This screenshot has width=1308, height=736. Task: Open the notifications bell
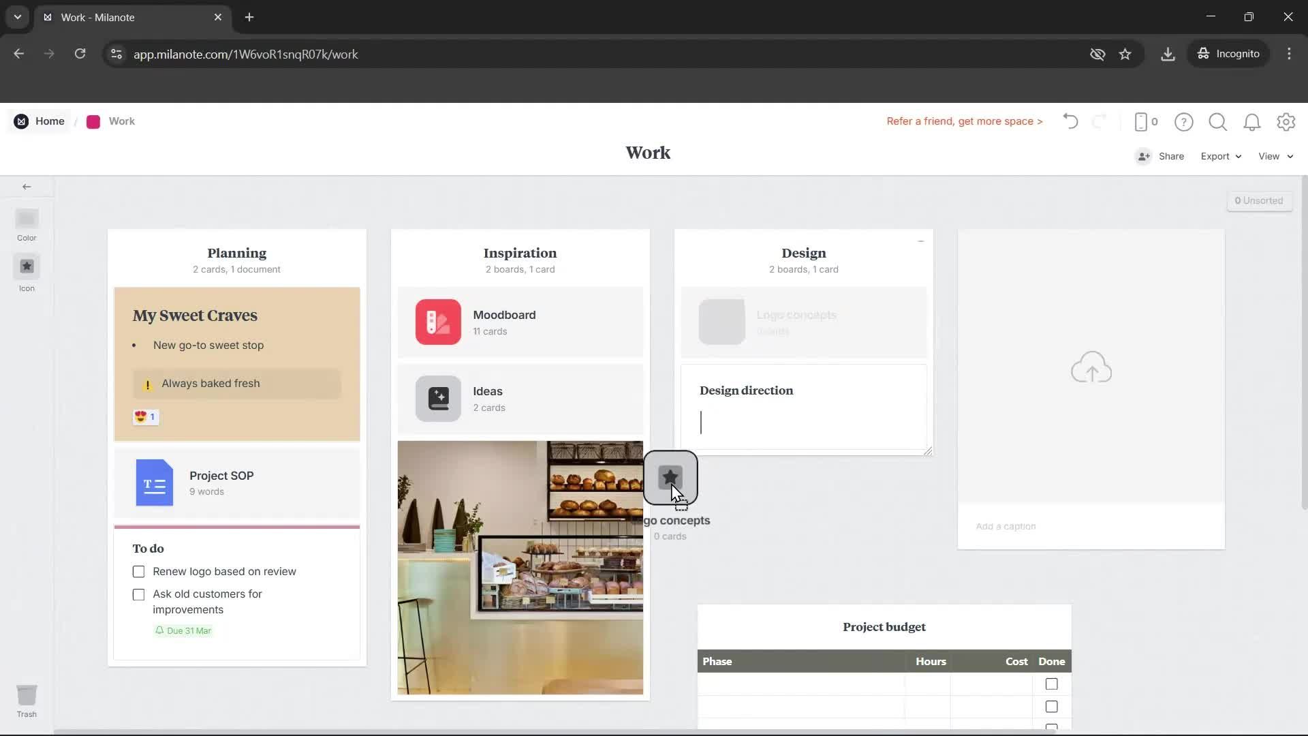tap(1252, 121)
